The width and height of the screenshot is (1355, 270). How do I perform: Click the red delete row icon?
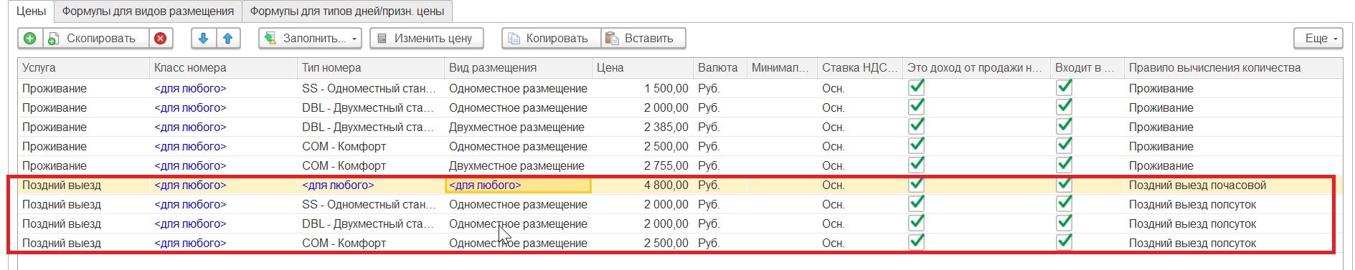[161, 38]
